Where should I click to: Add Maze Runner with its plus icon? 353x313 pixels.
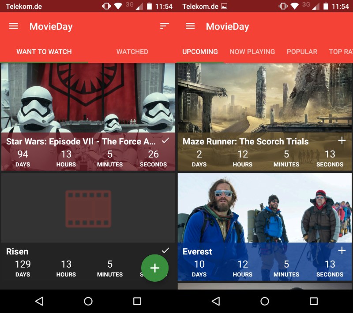point(342,140)
